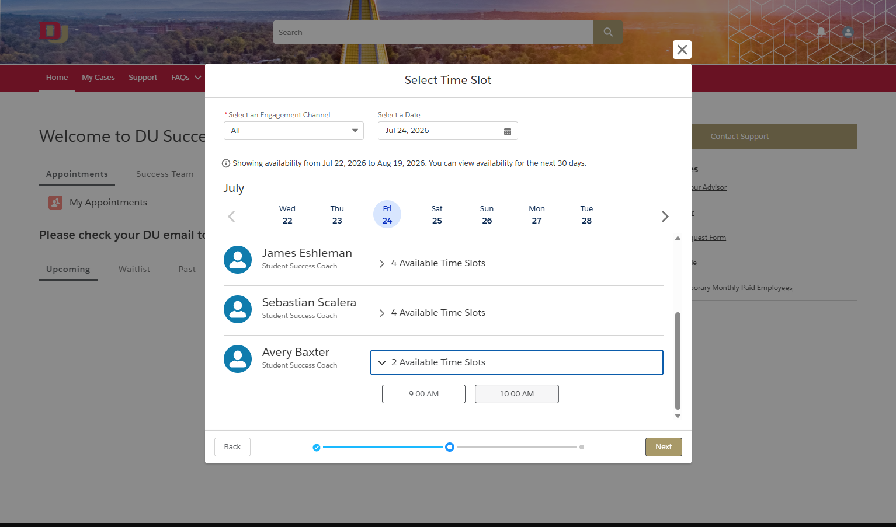Viewport: 896px width, 527px height.
Task: Go to previous week of dates
Action: 231,217
